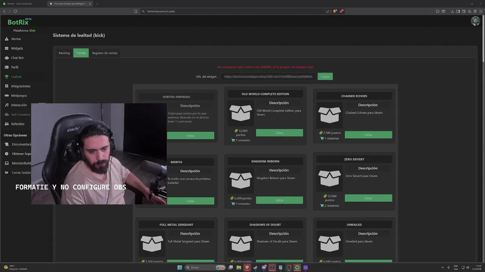Click the FULL METAL SERGEANT card title
The width and height of the screenshot is (485, 272).
[x=176, y=225]
